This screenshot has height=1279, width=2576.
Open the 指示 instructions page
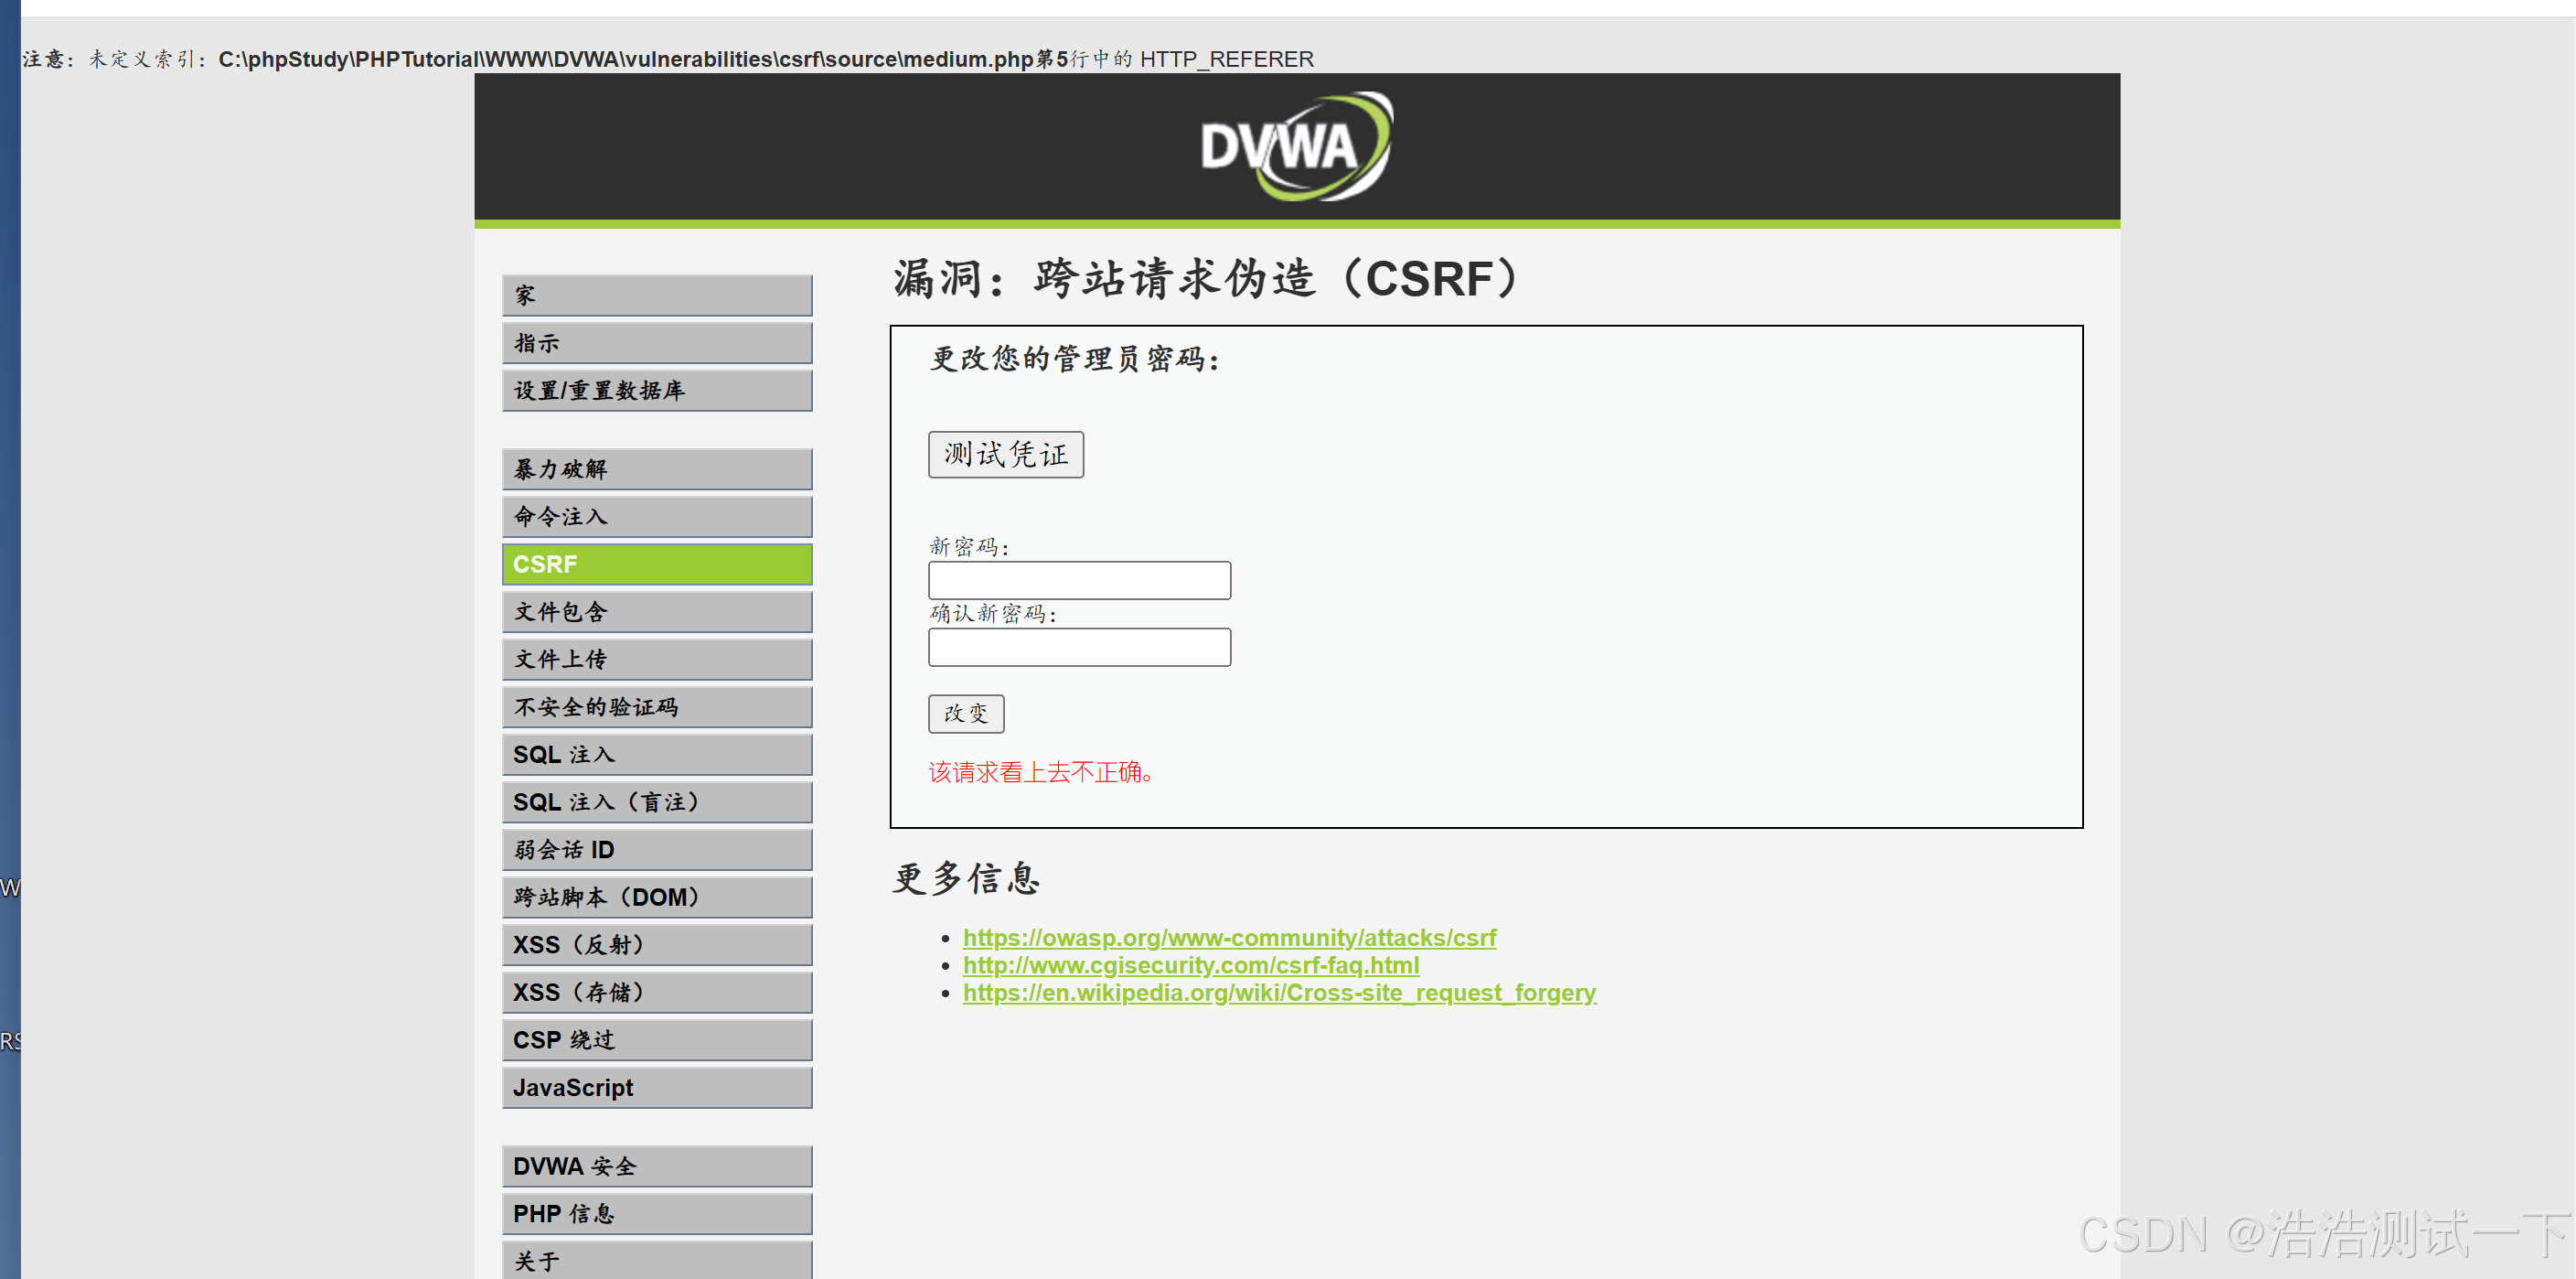pyautogui.click(x=656, y=343)
